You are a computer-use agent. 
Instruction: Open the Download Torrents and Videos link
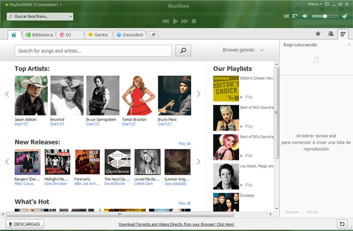click(x=177, y=224)
